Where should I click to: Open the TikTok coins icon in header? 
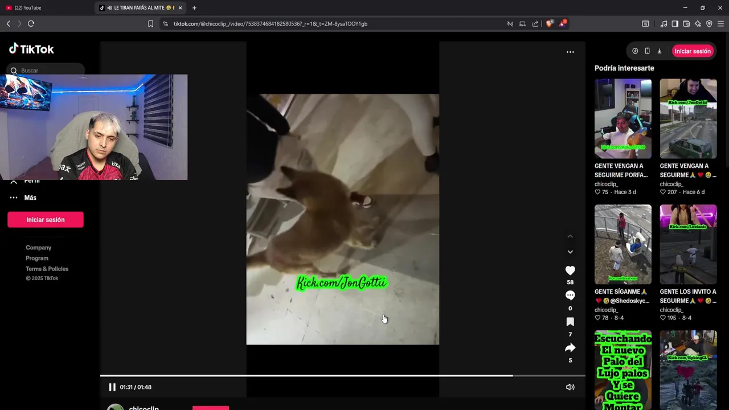pos(635,51)
